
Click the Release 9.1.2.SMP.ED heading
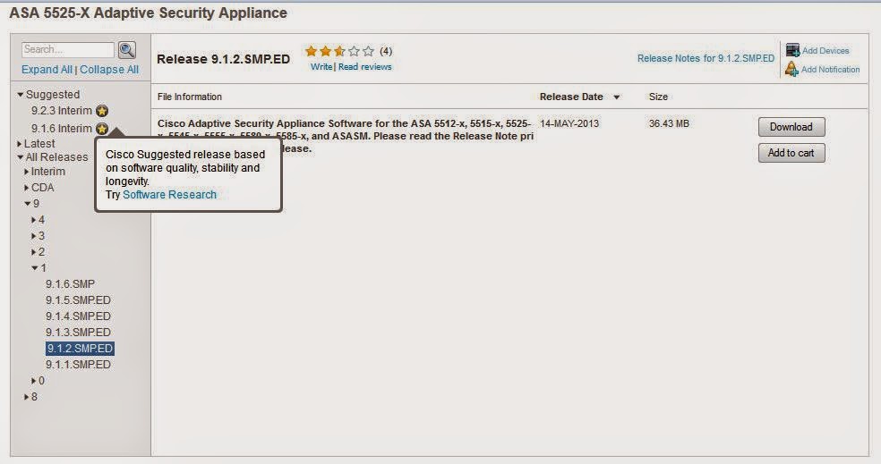[x=223, y=59]
